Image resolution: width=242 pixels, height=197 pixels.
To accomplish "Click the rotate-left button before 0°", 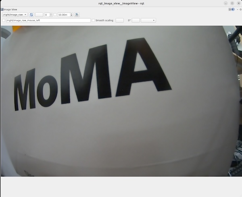I will pos(120,21).
